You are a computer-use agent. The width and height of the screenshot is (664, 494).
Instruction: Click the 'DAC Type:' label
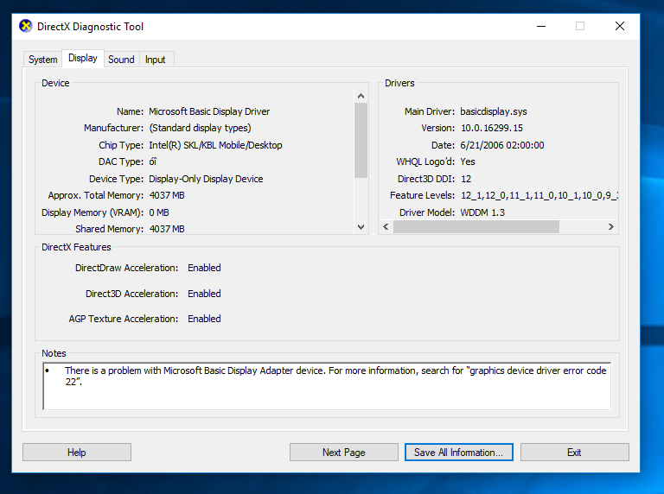pyautogui.click(x=121, y=162)
